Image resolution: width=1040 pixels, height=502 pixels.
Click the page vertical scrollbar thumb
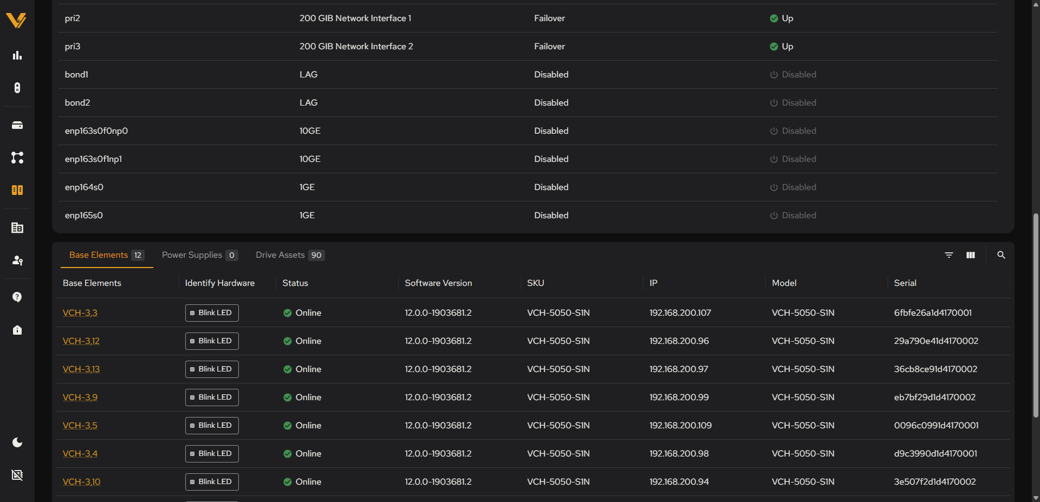1036,315
